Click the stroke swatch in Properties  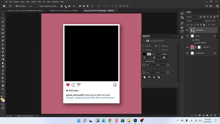coord(149,54)
